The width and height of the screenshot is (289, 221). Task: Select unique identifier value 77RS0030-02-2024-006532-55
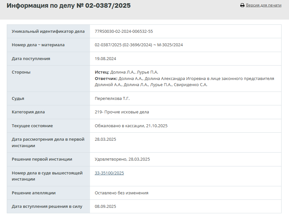pyautogui.click(x=124, y=31)
